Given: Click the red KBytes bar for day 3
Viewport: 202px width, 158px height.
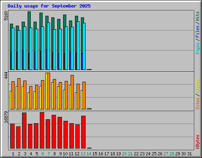Looking at the screenshot, I should pos(24,130).
